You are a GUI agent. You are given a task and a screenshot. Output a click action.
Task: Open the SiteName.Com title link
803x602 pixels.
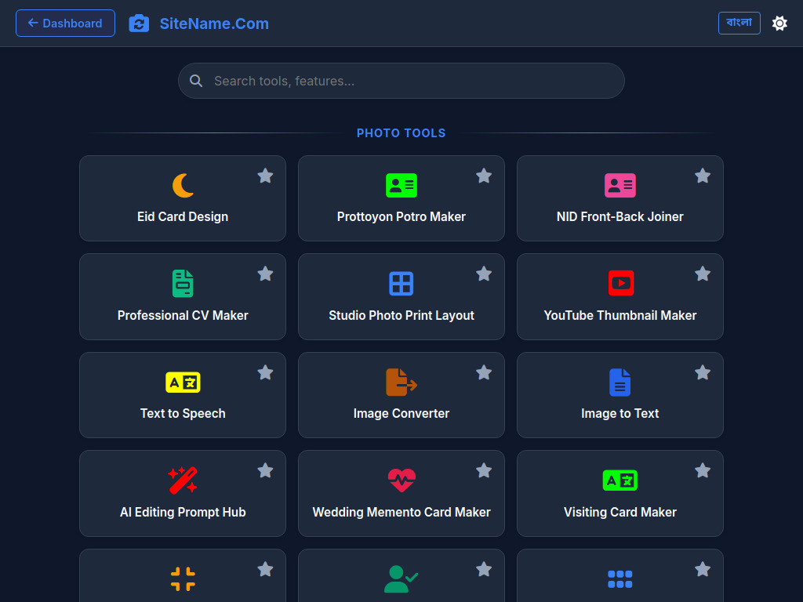tap(214, 24)
